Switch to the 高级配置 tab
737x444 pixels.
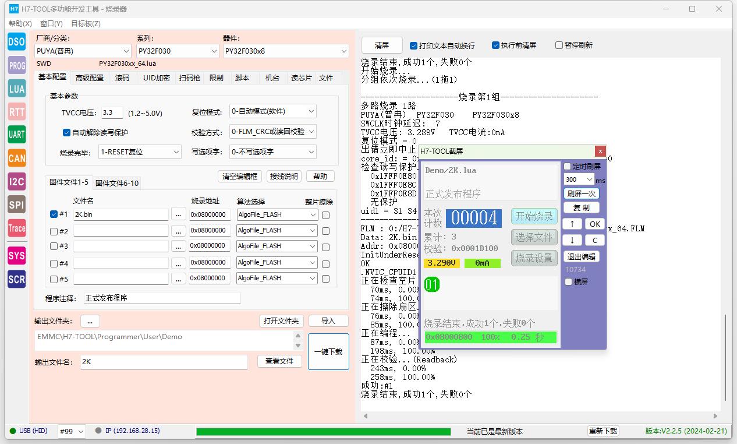tap(90, 78)
